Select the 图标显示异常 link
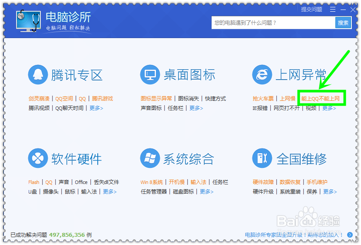361x245 pixels. point(156,98)
